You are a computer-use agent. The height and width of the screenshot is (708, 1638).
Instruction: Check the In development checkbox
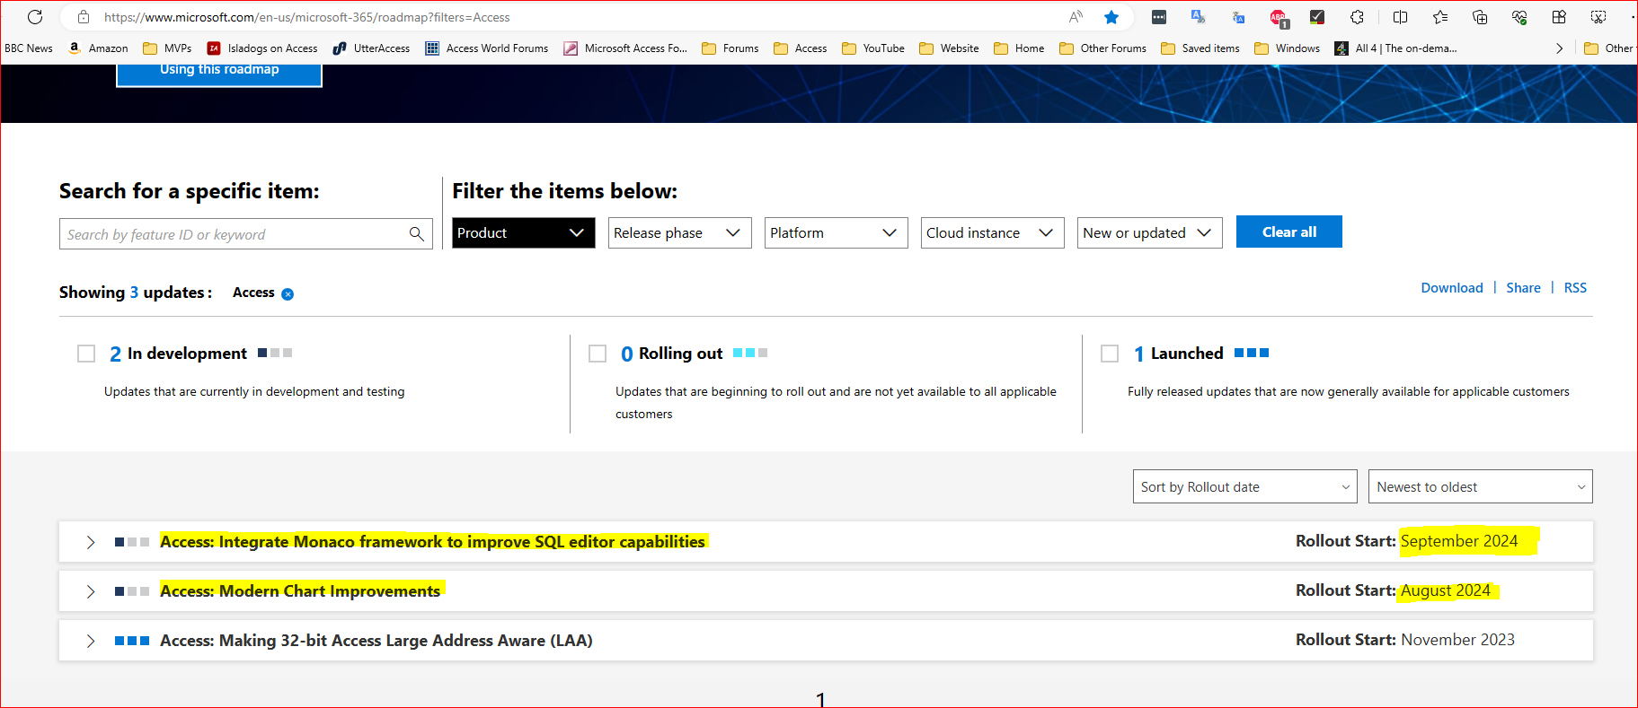coord(86,354)
